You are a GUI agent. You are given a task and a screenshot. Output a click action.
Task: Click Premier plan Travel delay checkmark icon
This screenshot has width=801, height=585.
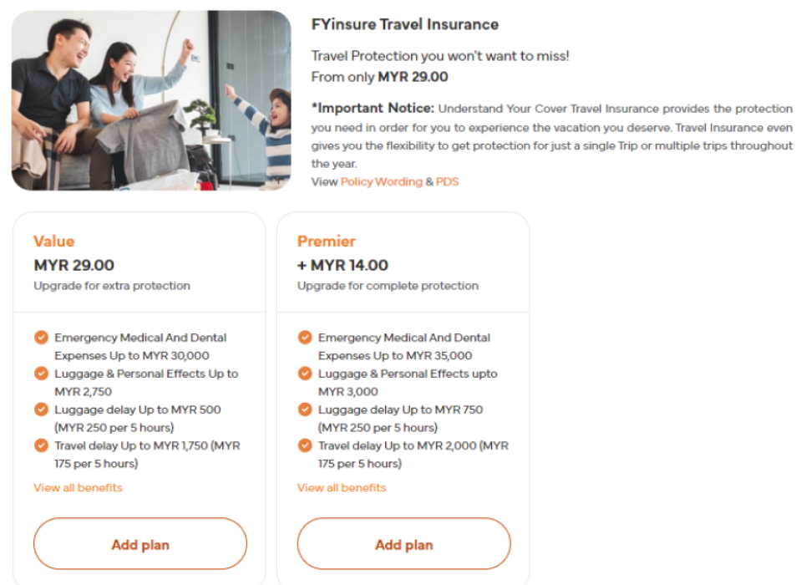305,445
